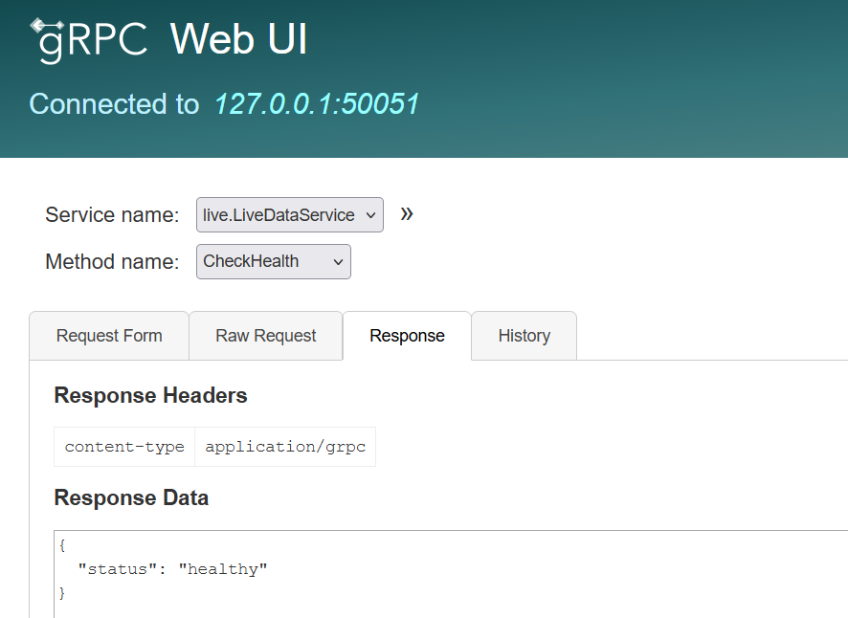
Task: Click the Response Data heading
Action: (131, 498)
